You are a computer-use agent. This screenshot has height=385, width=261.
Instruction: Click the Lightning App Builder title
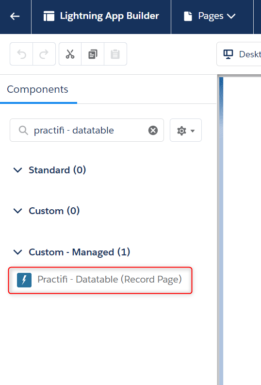(110, 16)
